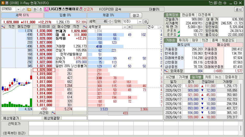The width and height of the screenshot is (245, 137).
Task: Click swap arrows icon beside 시간외
Action: [53, 113]
